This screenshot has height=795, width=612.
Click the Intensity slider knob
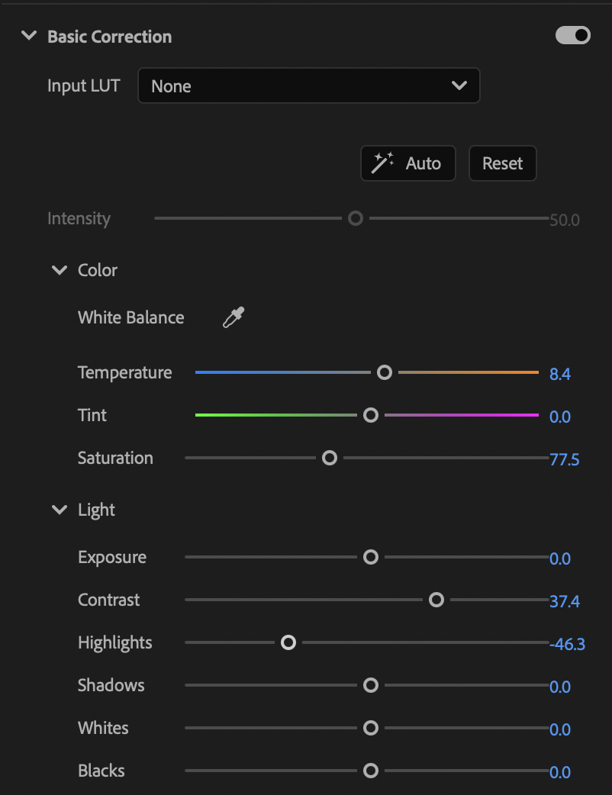coord(356,218)
